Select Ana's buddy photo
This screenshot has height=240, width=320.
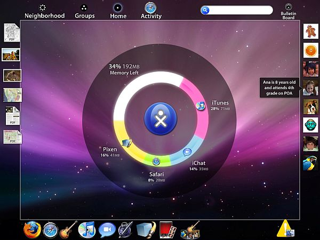click(310, 88)
